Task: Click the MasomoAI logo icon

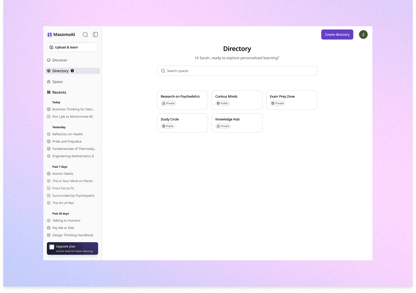Action: 50,35
